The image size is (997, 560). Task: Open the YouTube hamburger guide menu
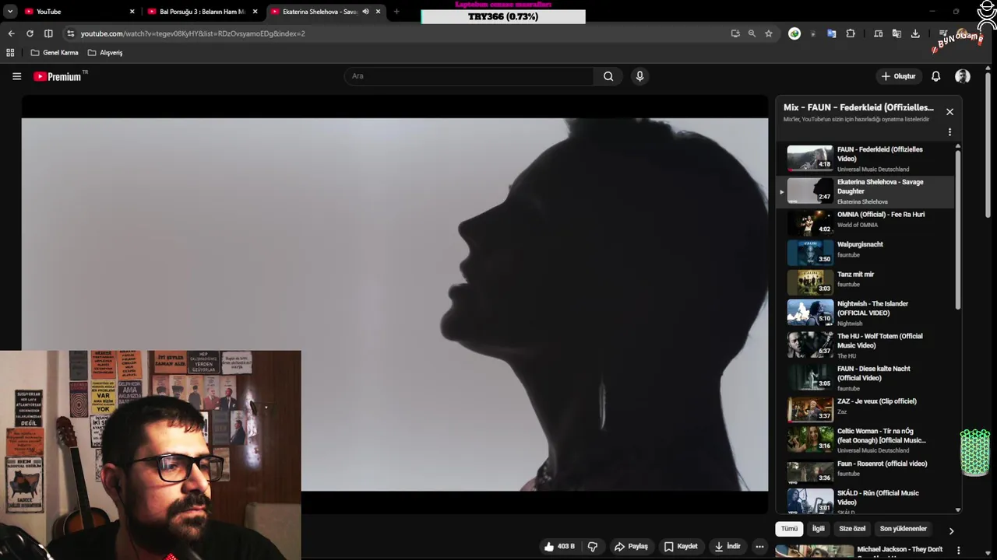(x=16, y=76)
